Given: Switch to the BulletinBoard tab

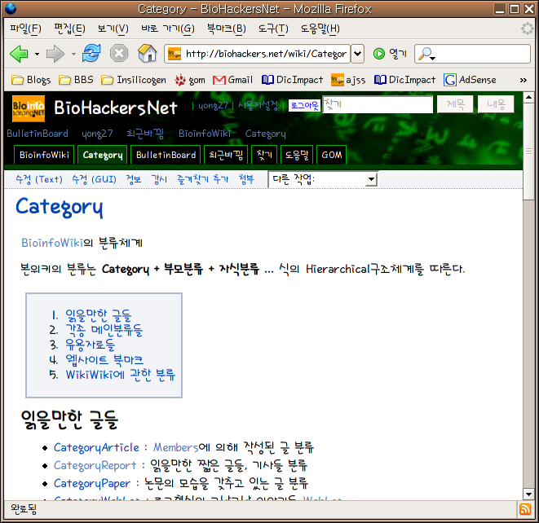Looking at the screenshot, I should point(166,155).
